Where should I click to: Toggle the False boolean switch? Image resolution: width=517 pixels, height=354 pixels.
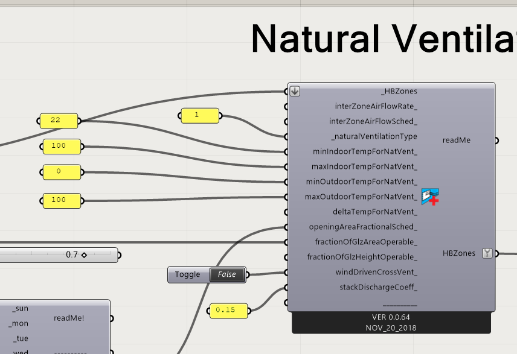click(x=227, y=274)
